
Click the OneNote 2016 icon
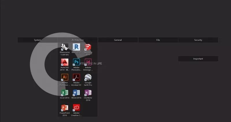[88, 93]
